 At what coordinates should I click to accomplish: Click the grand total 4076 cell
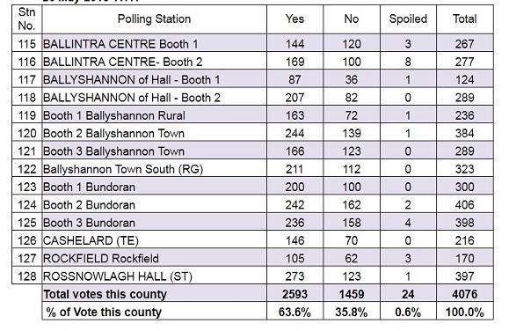(x=465, y=294)
